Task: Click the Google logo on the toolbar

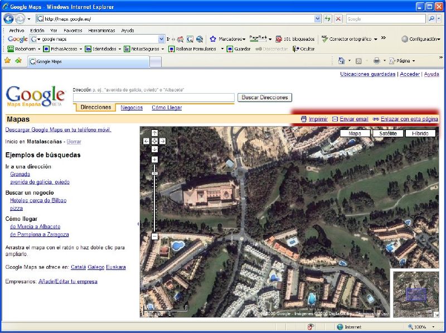Action: pyautogui.click(x=18, y=39)
